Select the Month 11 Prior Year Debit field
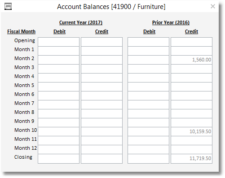This screenshot has height=178, width=225. click(x=148, y=140)
